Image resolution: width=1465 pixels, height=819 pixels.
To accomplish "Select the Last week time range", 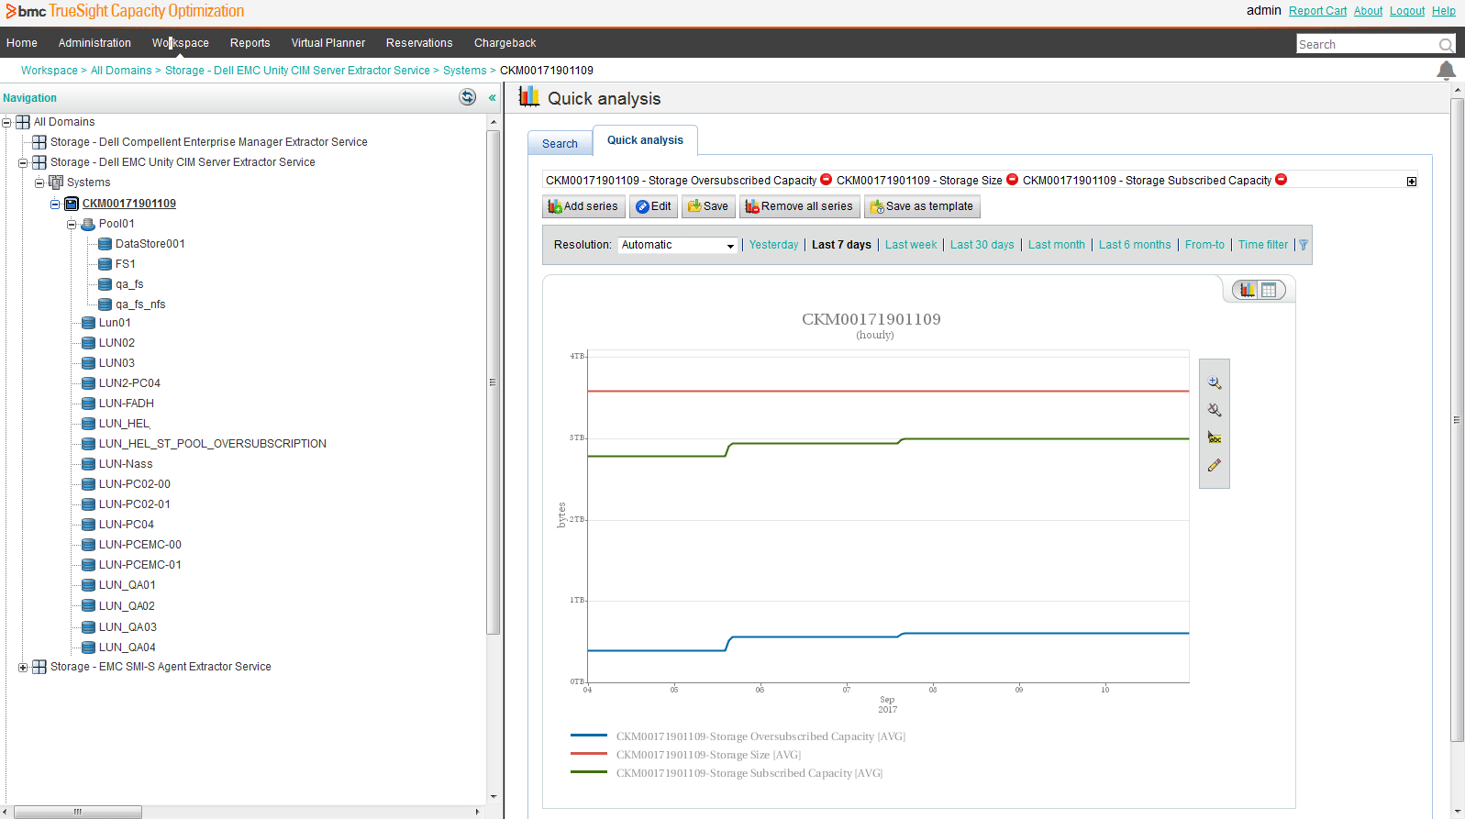I will pos(911,245).
